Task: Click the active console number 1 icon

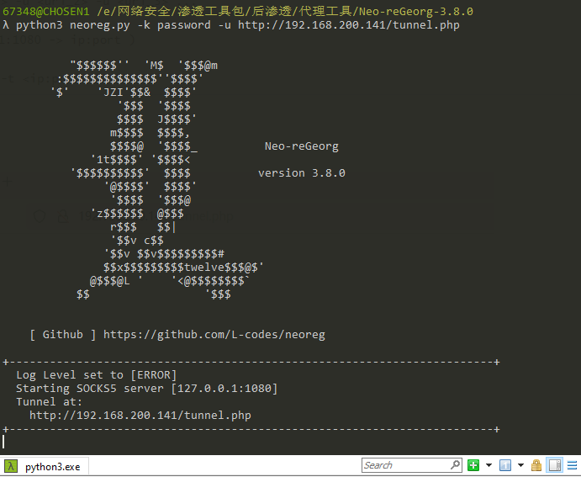Action: pos(505,465)
